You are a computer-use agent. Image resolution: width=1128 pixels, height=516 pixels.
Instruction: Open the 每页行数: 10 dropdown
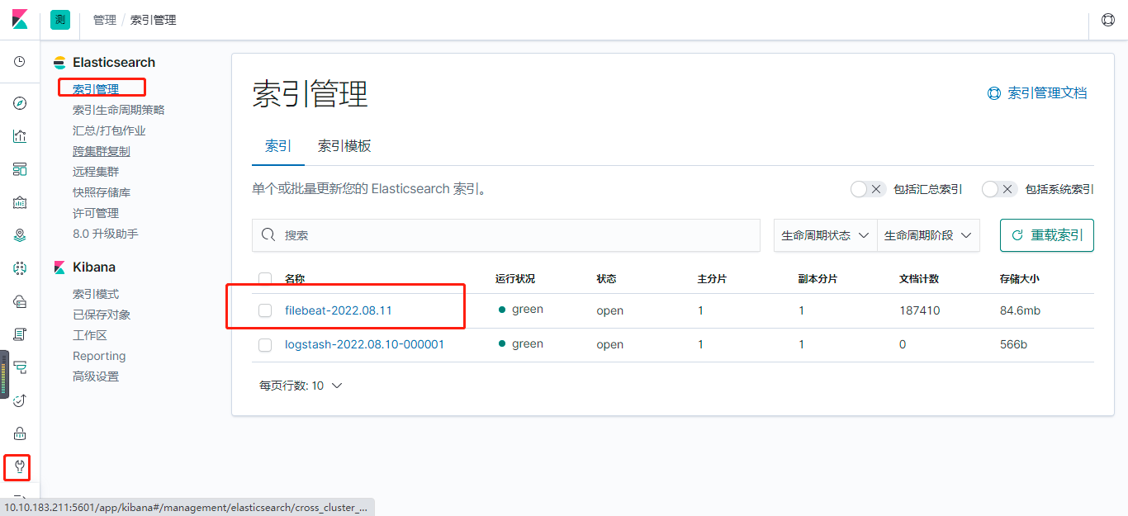click(x=301, y=386)
